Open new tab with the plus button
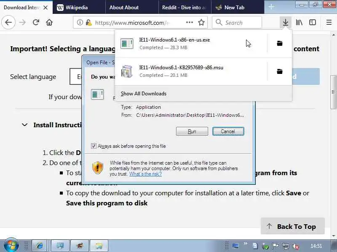 click(271, 7)
